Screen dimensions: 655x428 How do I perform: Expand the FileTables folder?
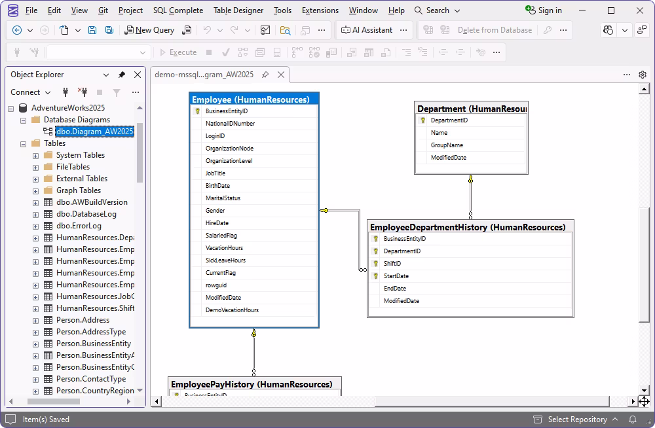pos(35,168)
